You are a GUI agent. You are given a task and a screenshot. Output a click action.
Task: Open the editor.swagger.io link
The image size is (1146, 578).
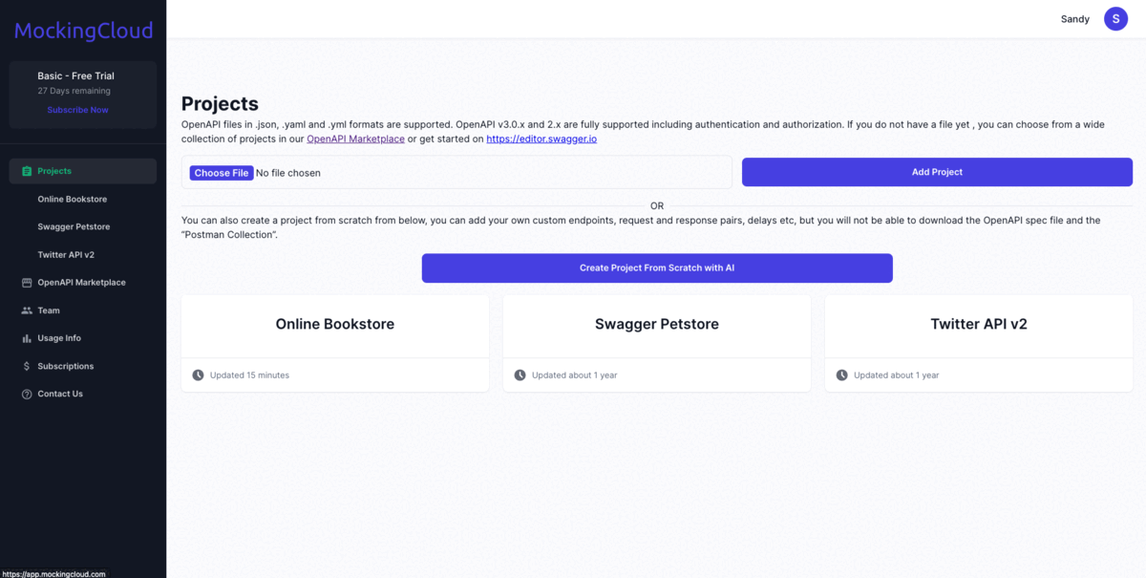[x=541, y=139]
